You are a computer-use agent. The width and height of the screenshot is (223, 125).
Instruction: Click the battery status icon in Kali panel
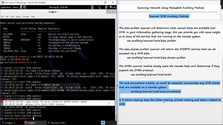click(92, 7)
